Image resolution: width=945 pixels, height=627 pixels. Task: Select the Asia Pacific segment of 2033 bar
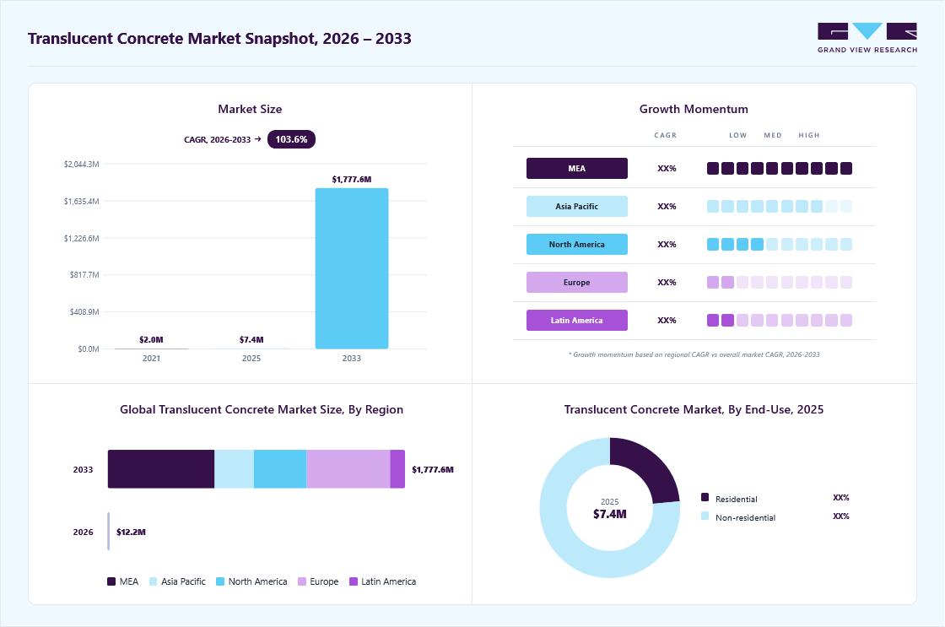[235, 469]
